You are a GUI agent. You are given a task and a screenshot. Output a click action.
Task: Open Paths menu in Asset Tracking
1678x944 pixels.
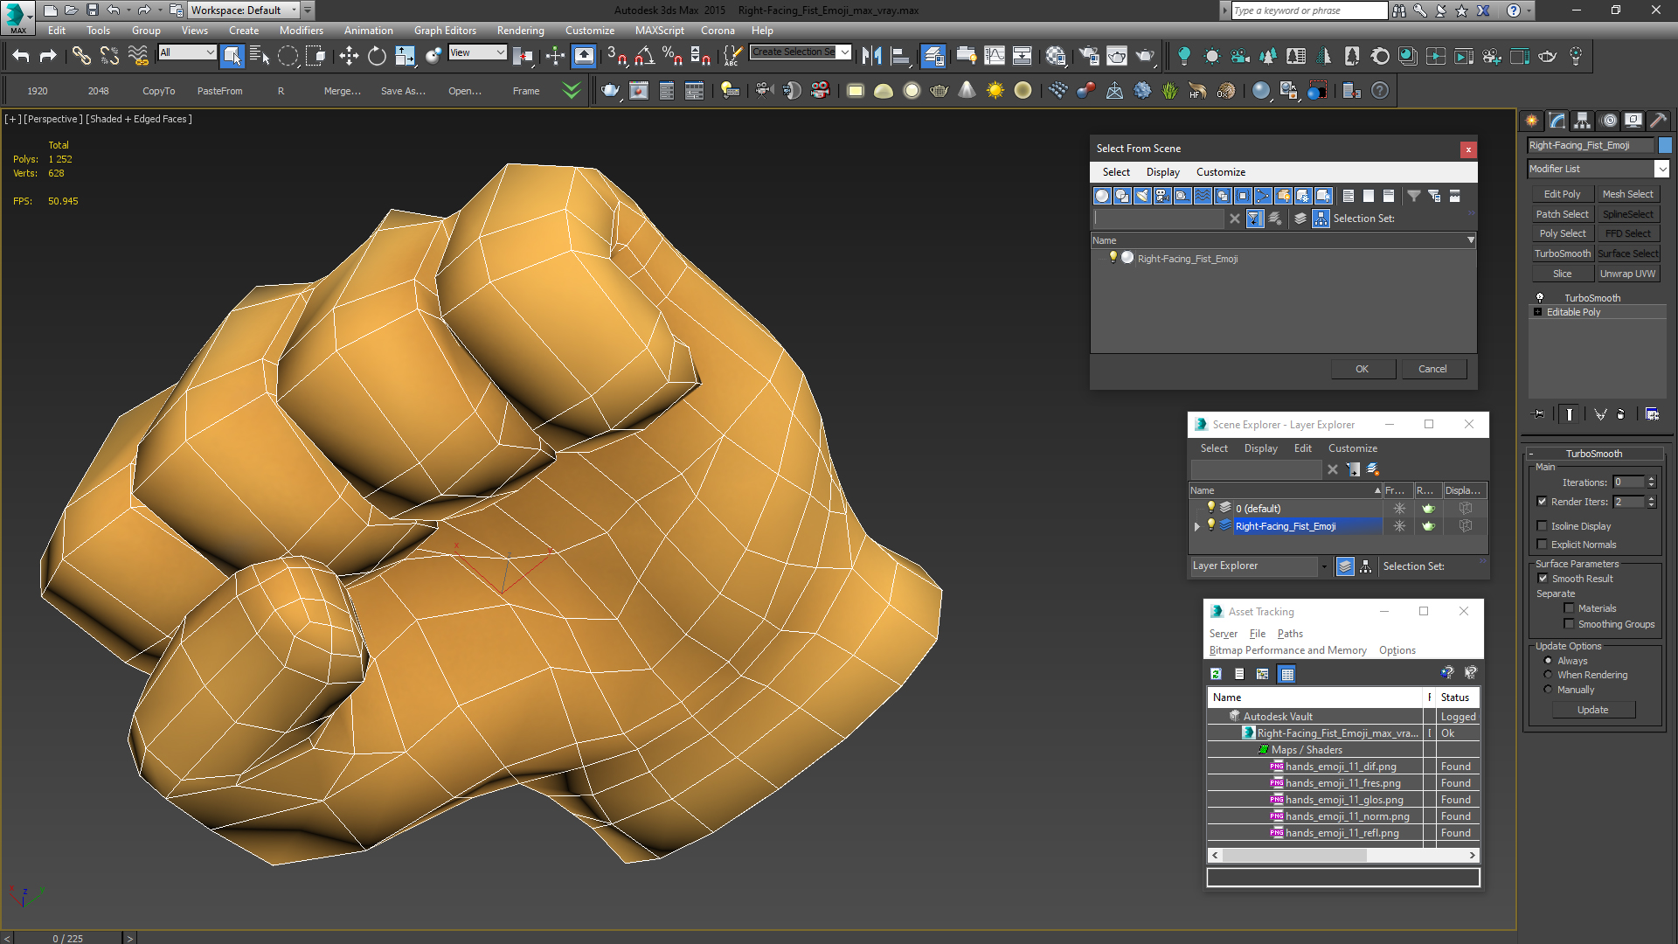1290,634
